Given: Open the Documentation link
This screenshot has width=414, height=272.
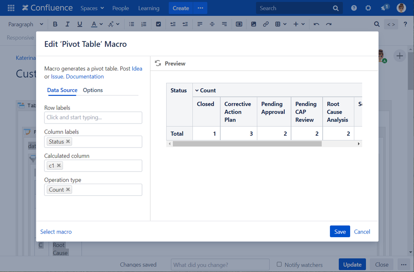Looking at the screenshot, I should [85, 76].
